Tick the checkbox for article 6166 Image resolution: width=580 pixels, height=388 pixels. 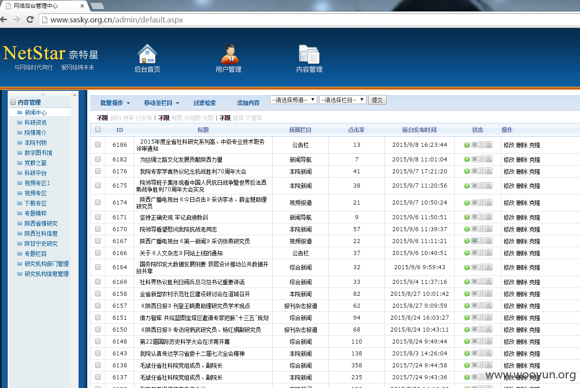[98, 253]
